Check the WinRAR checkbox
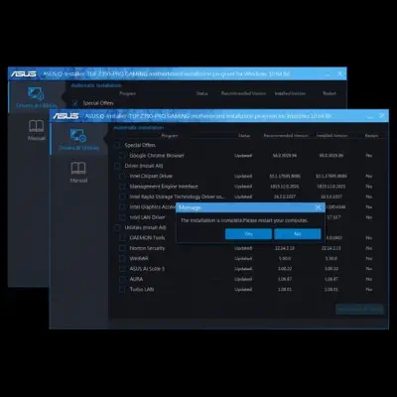397x397 pixels. [122, 258]
